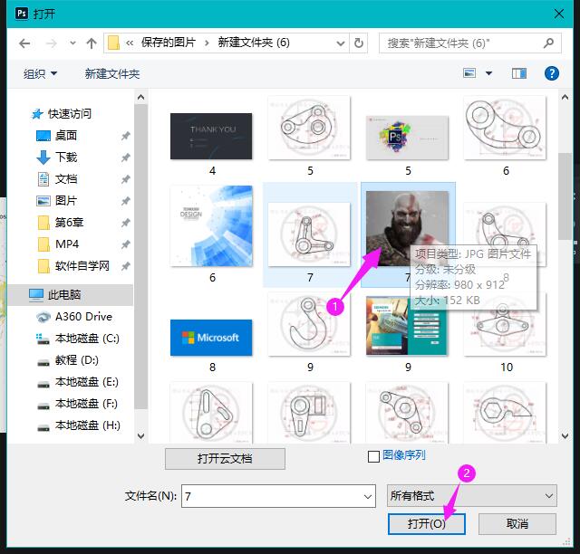This screenshot has height=554, width=580.
Task: Open the 第6章 folder shortcut
Action: 69,223
